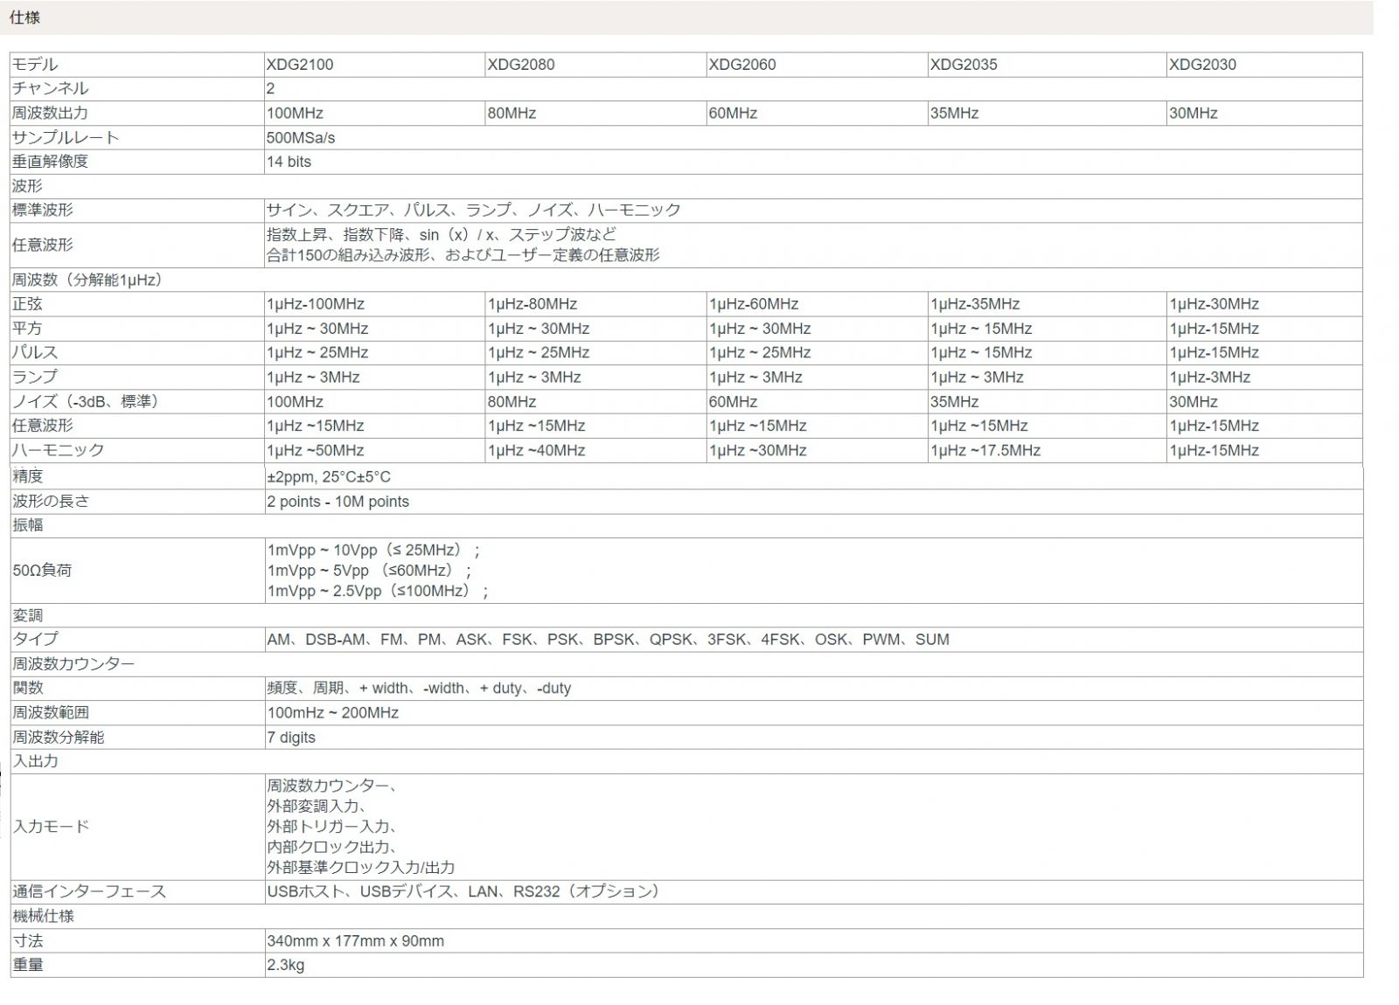The height and width of the screenshot is (1005, 1399).
Task: Click the 仕様 section heading
Action: (24, 17)
